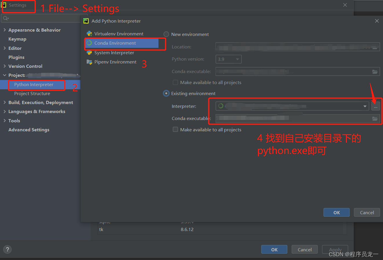Browse for existing Conda executable folder
This screenshot has height=260, width=383.
click(x=375, y=119)
